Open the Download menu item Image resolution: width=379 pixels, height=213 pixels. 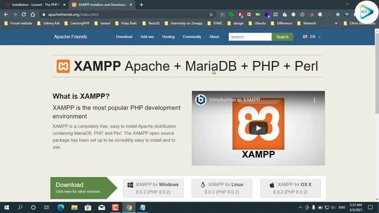[x=124, y=37]
